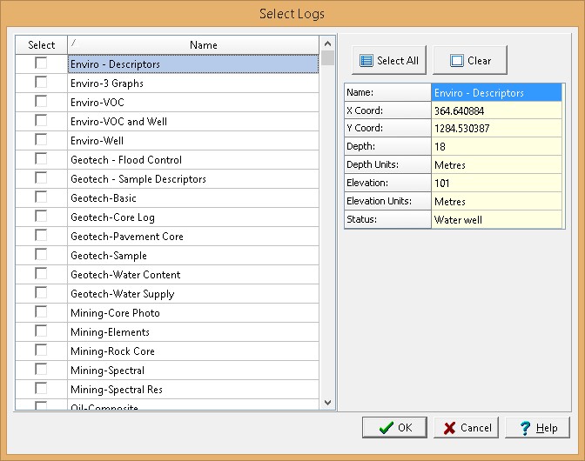Click the X Coord value field

coord(497,110)
